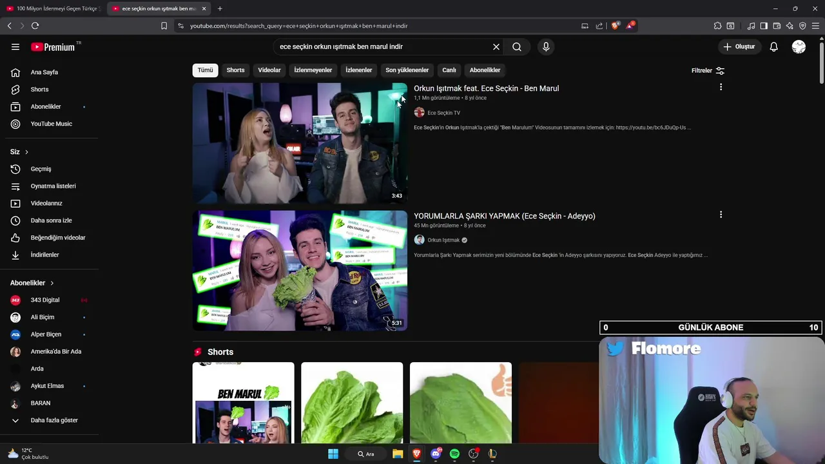
Task: Open options menu for the Ben Marul video
Action: pos(721,87)
